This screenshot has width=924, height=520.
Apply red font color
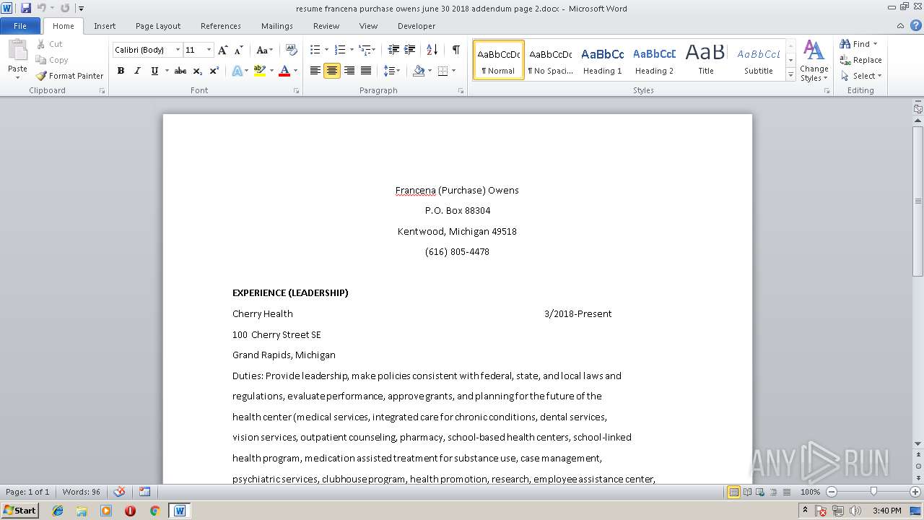pos(284,71)
